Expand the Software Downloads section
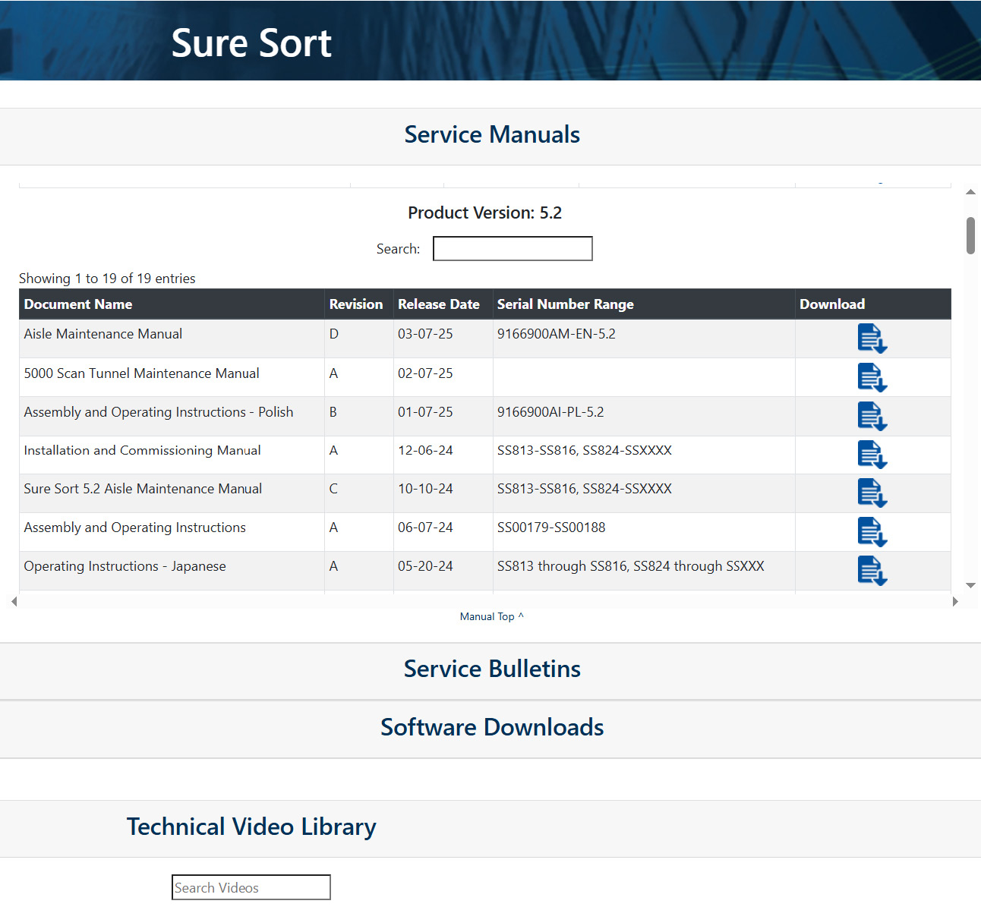 coord(492,727)
